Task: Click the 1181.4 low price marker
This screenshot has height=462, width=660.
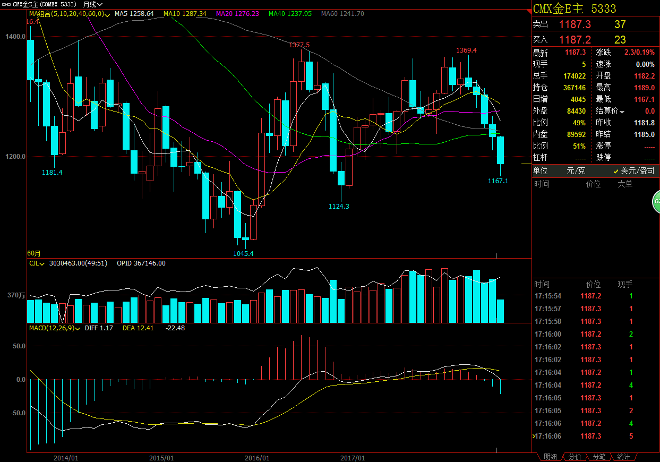Action: click(53, 173)
